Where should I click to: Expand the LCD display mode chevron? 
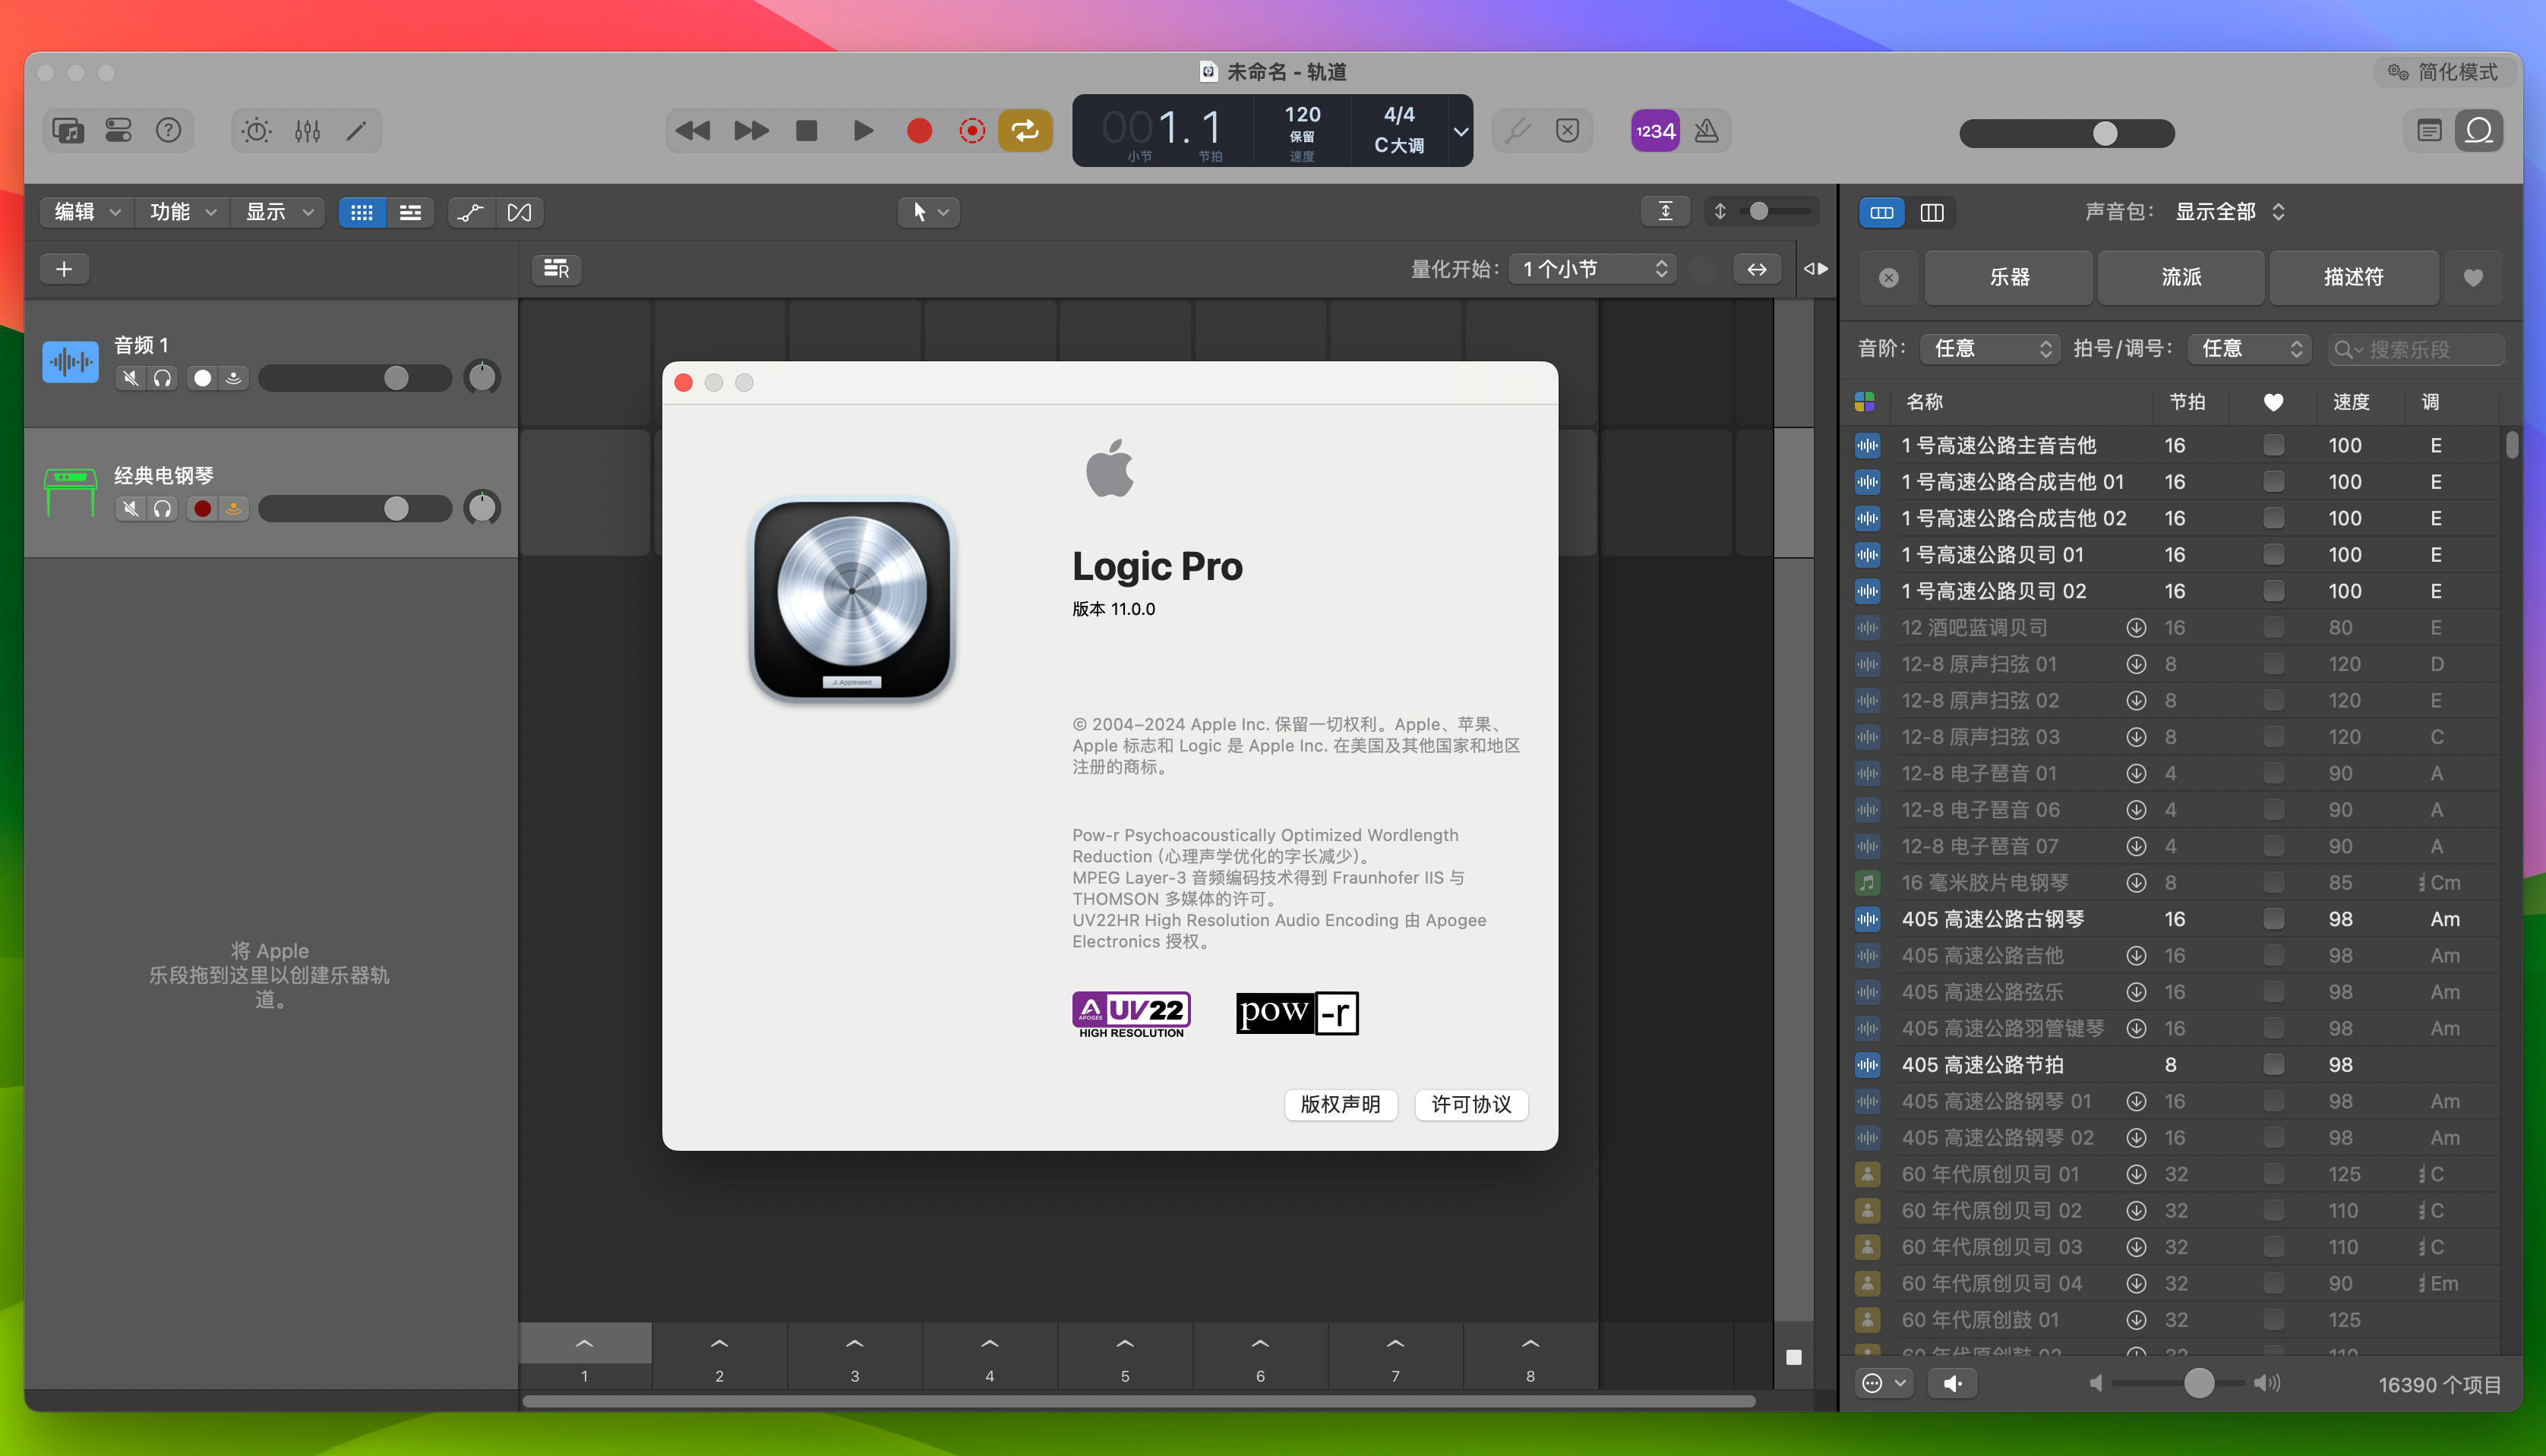coord(1461,131)
